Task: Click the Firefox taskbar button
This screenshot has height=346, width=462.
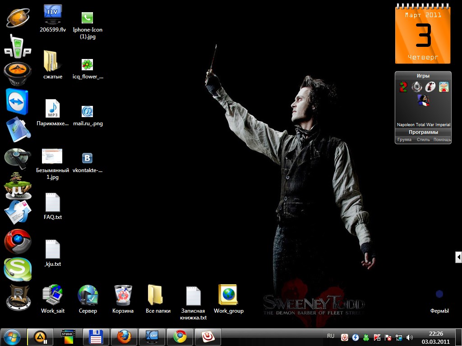Action: 124,337
